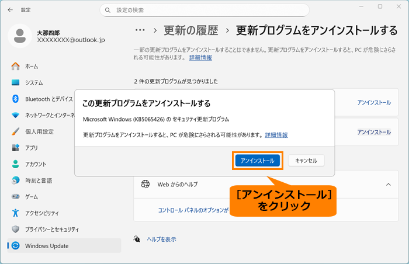409x264 pixels.
Task: Open プライバシーとセキュリティ page
Action: 64,229
